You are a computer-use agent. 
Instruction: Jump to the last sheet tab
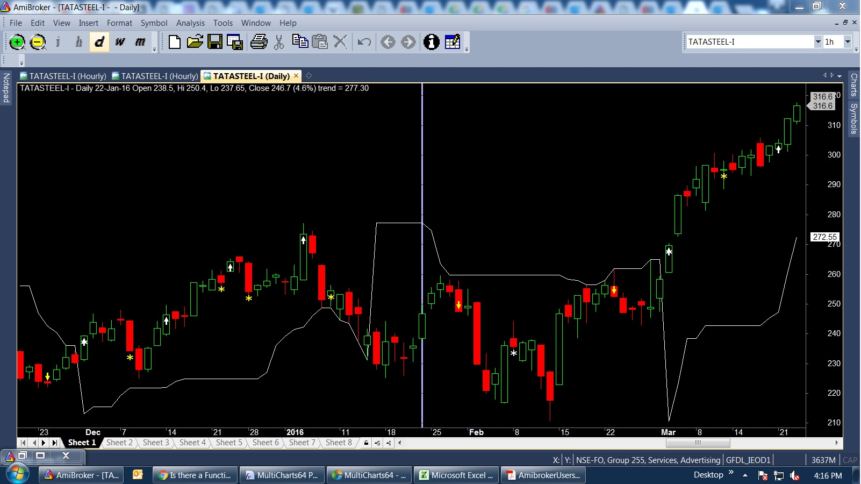[54, 443]
